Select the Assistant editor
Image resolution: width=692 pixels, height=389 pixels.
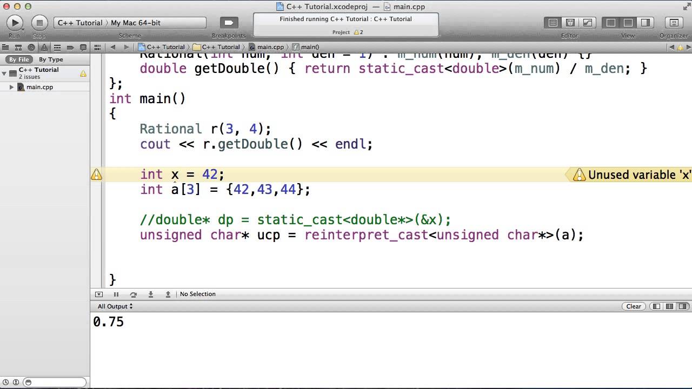coord(570,23)
